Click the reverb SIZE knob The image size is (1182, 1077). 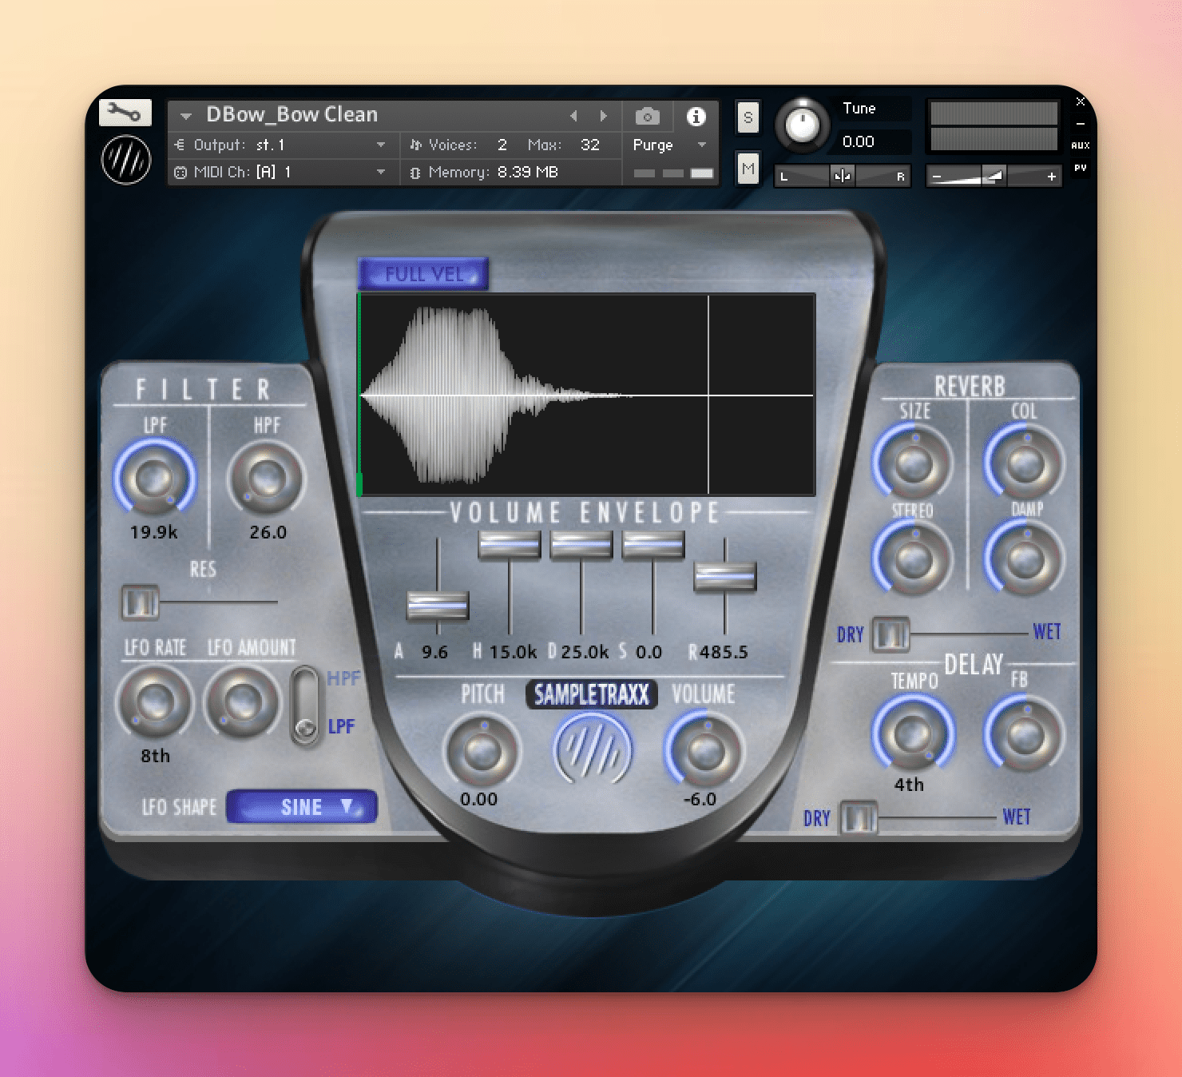coord(913,463)
